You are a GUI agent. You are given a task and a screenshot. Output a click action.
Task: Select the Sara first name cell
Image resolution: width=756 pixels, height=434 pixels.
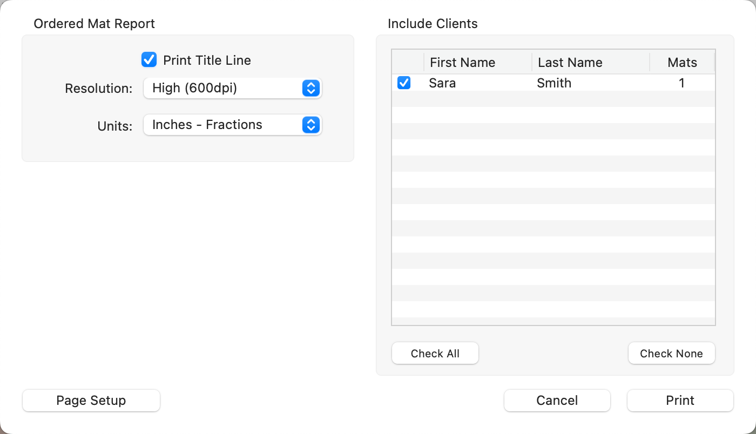point(442,83)
